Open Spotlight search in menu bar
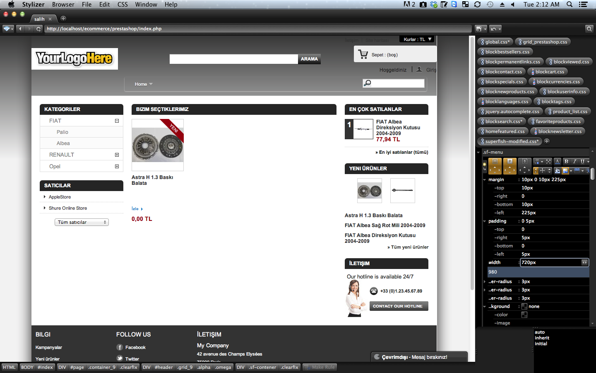This screenshot has width=596, height=373. (570, 4)
